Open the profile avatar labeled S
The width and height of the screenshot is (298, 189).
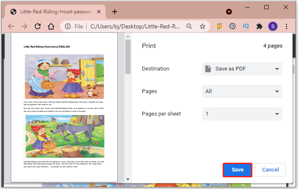coord(273,26)
